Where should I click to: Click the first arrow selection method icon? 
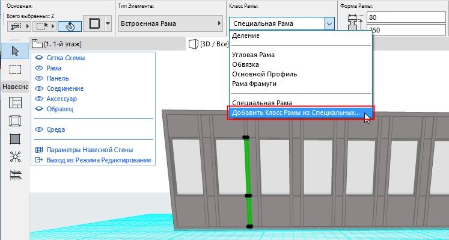(16, 26)
